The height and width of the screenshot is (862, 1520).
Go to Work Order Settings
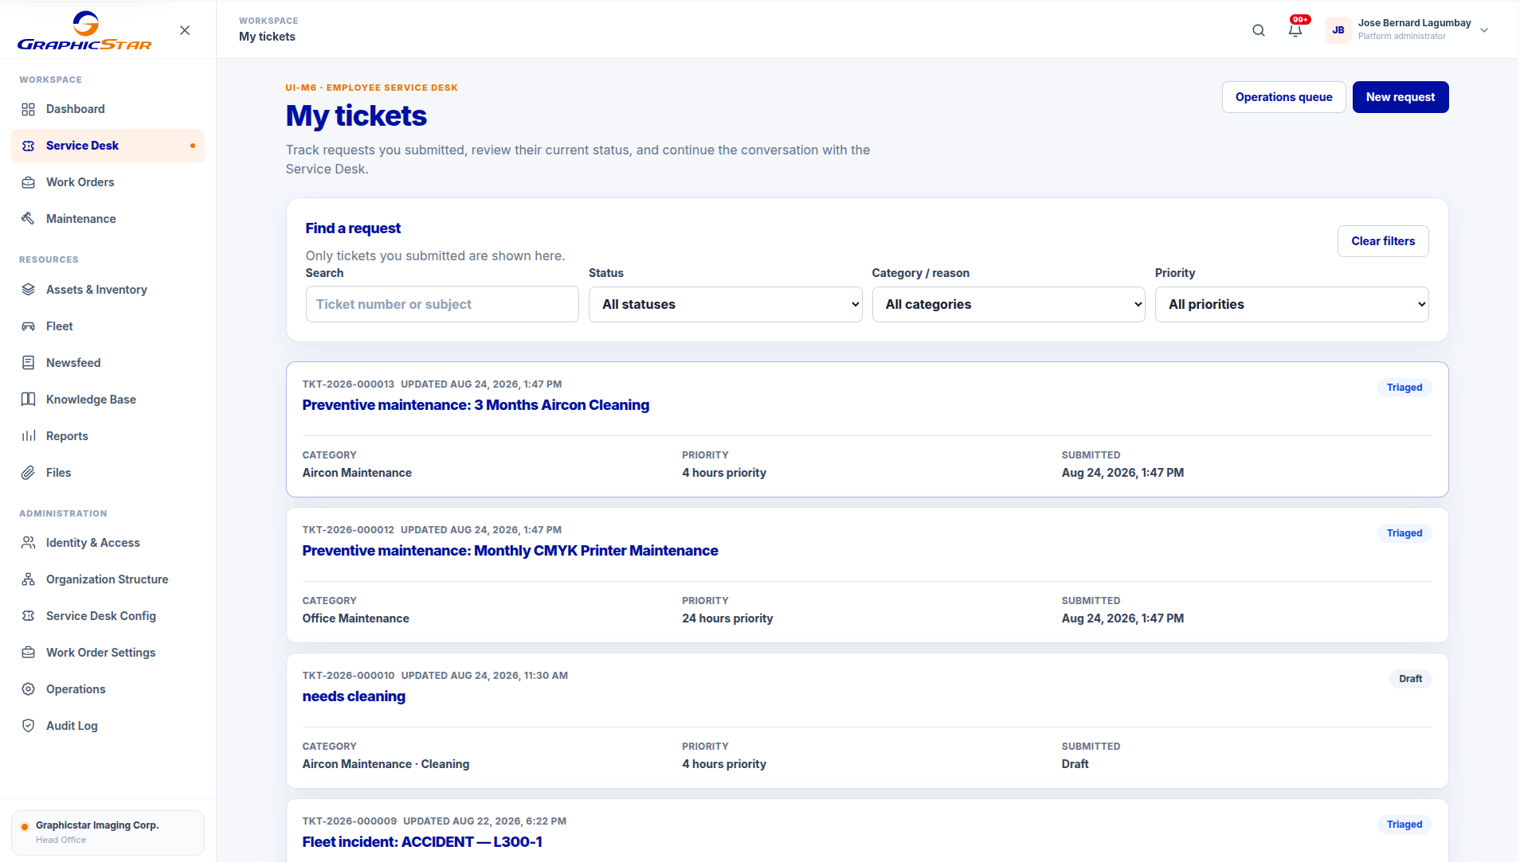pos(108,653)
